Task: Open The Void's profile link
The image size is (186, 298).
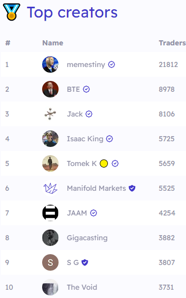Action: (x=82, y=287)
